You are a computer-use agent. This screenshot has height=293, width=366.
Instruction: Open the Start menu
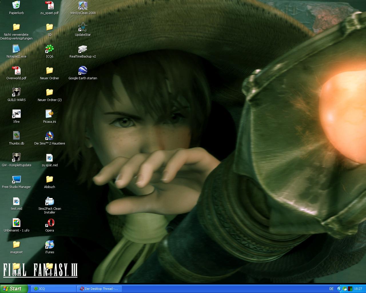coord(14,289)
